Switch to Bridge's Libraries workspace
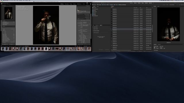 click(135, 3)
